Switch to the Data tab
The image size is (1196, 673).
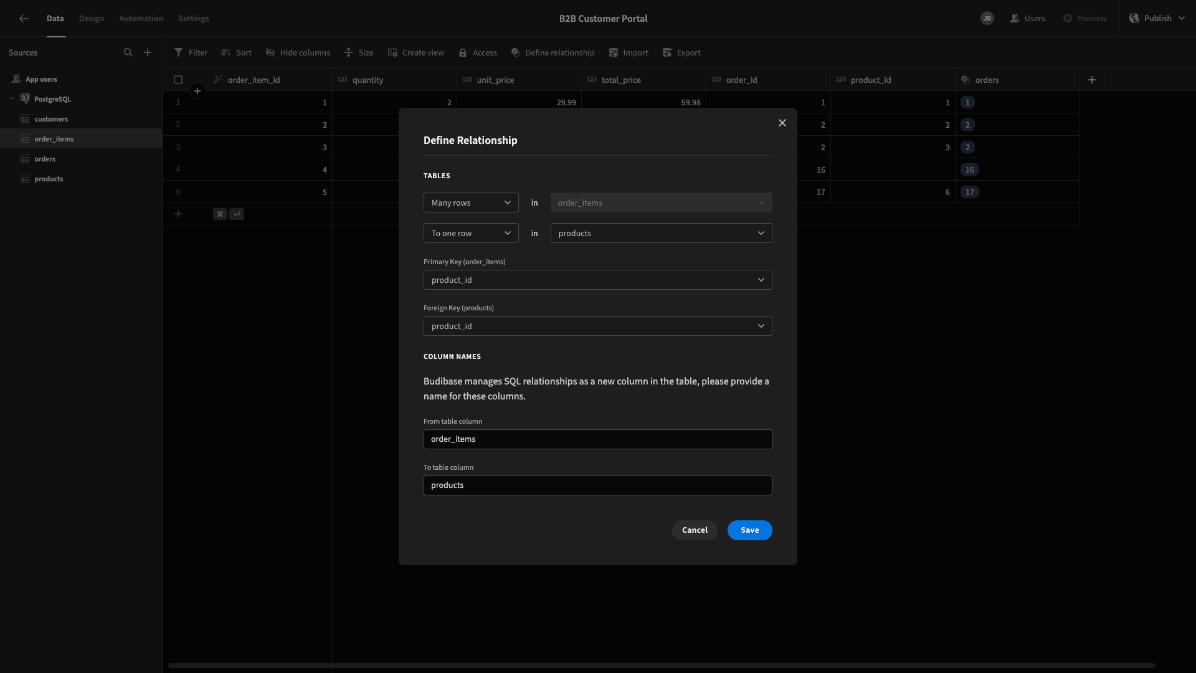tap(55, 19)
